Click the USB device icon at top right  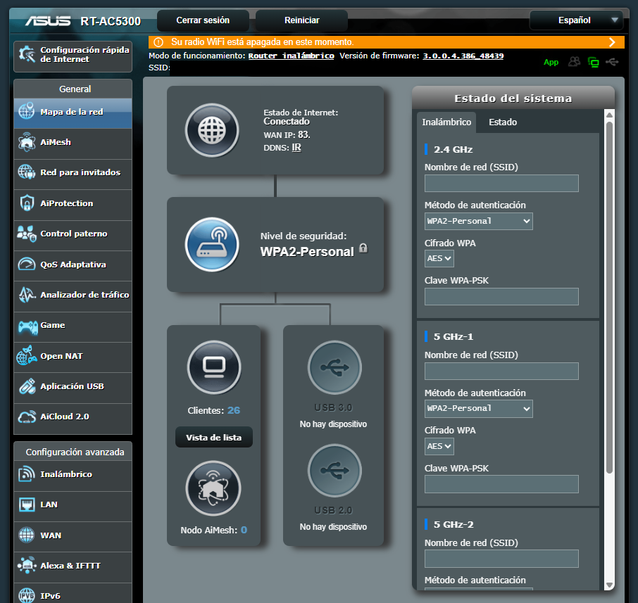pos(612,62)
